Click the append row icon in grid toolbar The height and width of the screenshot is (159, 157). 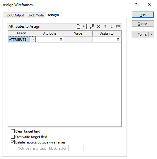tap(92, 26)
